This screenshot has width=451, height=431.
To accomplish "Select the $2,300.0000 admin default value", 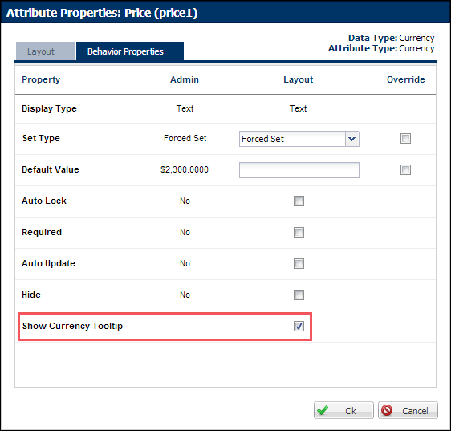I will (x=185, y=170).
